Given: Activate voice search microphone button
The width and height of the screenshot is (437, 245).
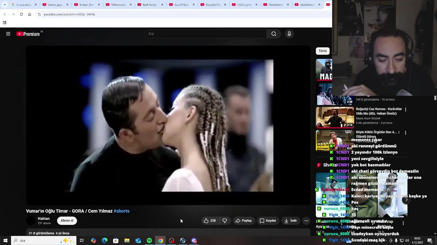Looking at the screenshot, I should click(x=289, y=34).
